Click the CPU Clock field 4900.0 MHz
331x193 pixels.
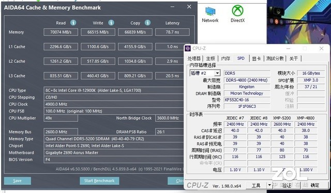(x=114, y=104)
